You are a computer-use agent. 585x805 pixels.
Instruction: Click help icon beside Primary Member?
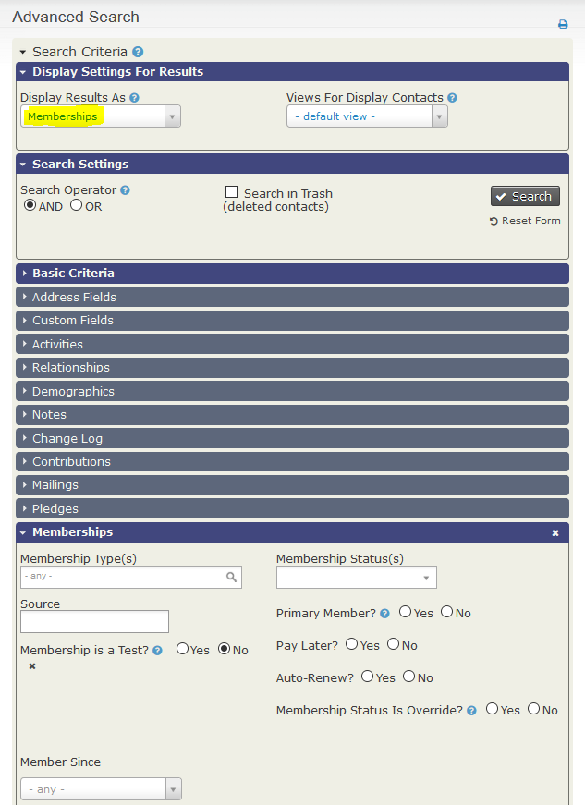point(384,613)
